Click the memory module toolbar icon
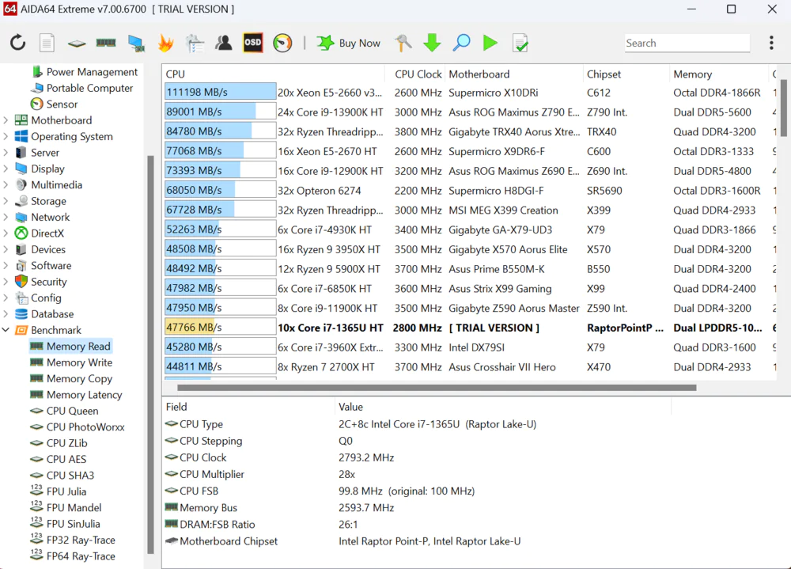 106,43
